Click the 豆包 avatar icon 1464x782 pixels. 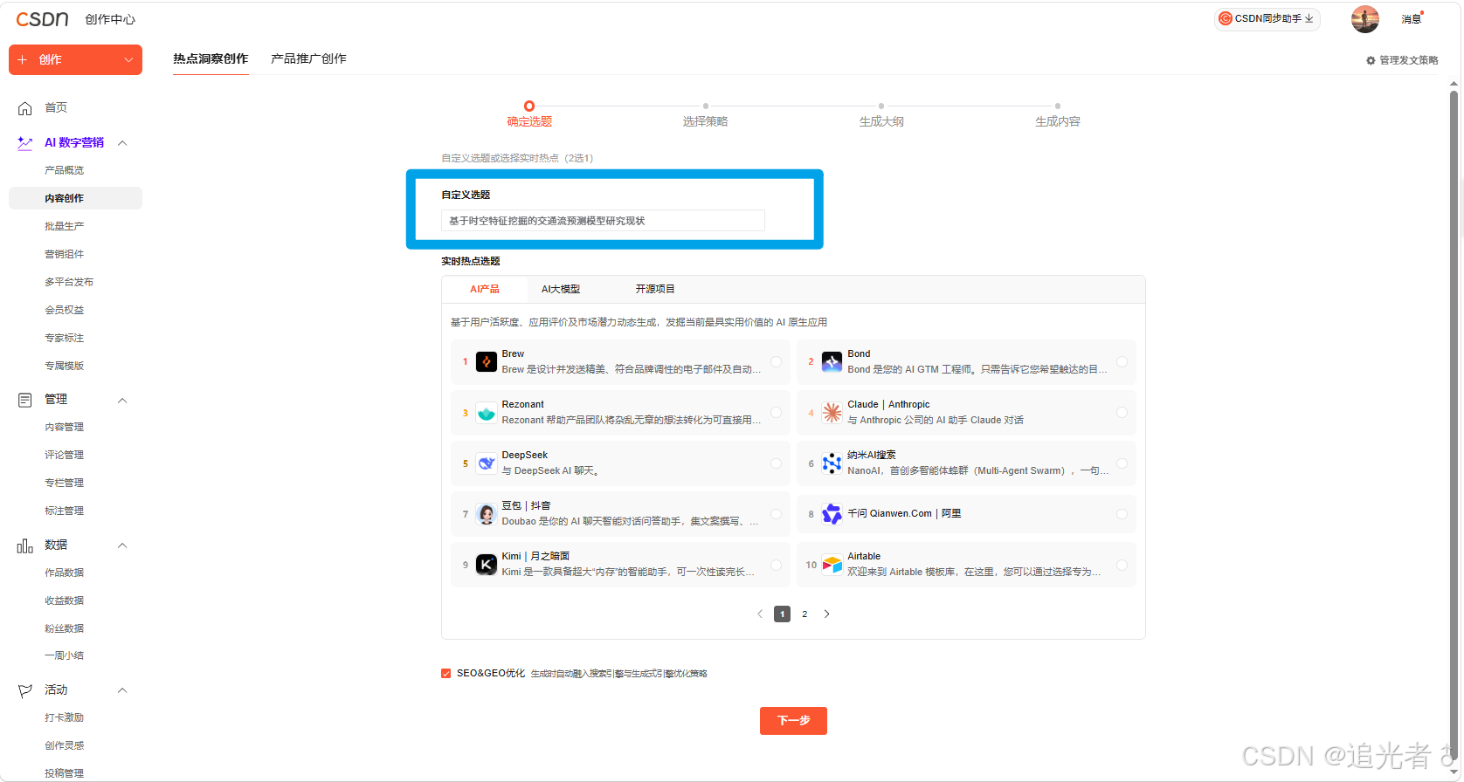point(487,514)
